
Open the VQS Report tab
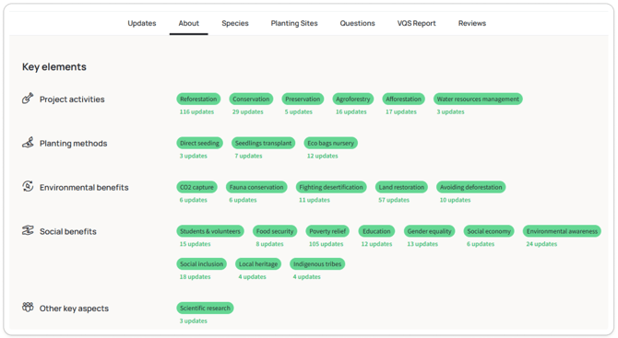click(x=416, y=23)
